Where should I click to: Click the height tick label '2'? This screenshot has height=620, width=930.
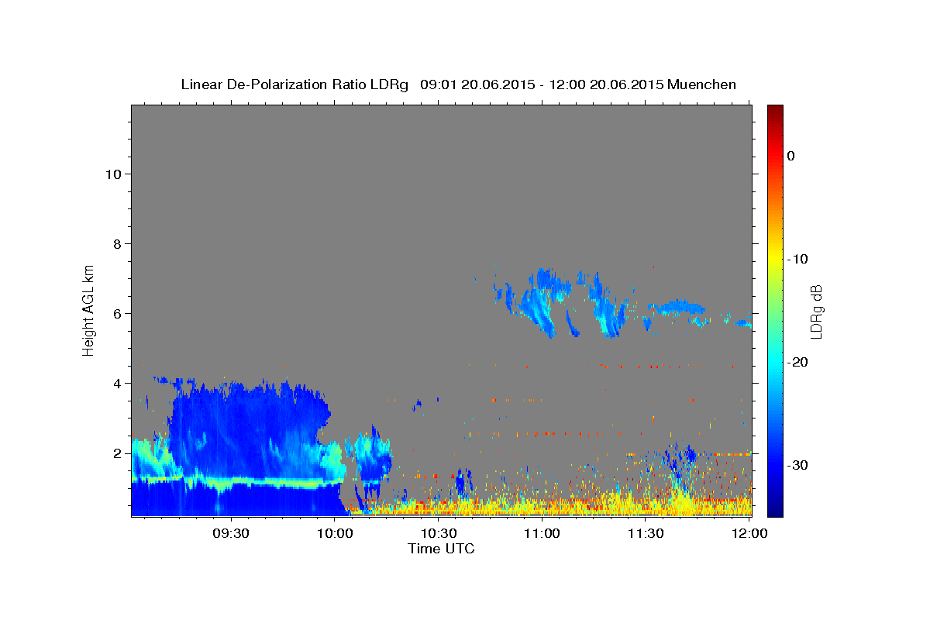point(119,453)
